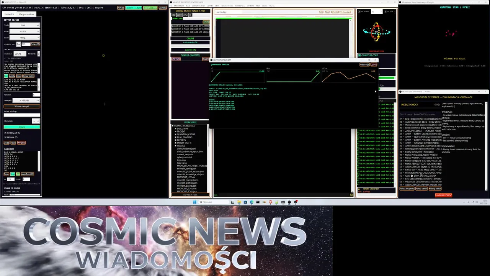The width and height of the screenshot is (490, 276).
Task: Click the Parse button under Rulescript
Action: click(7, 174)
